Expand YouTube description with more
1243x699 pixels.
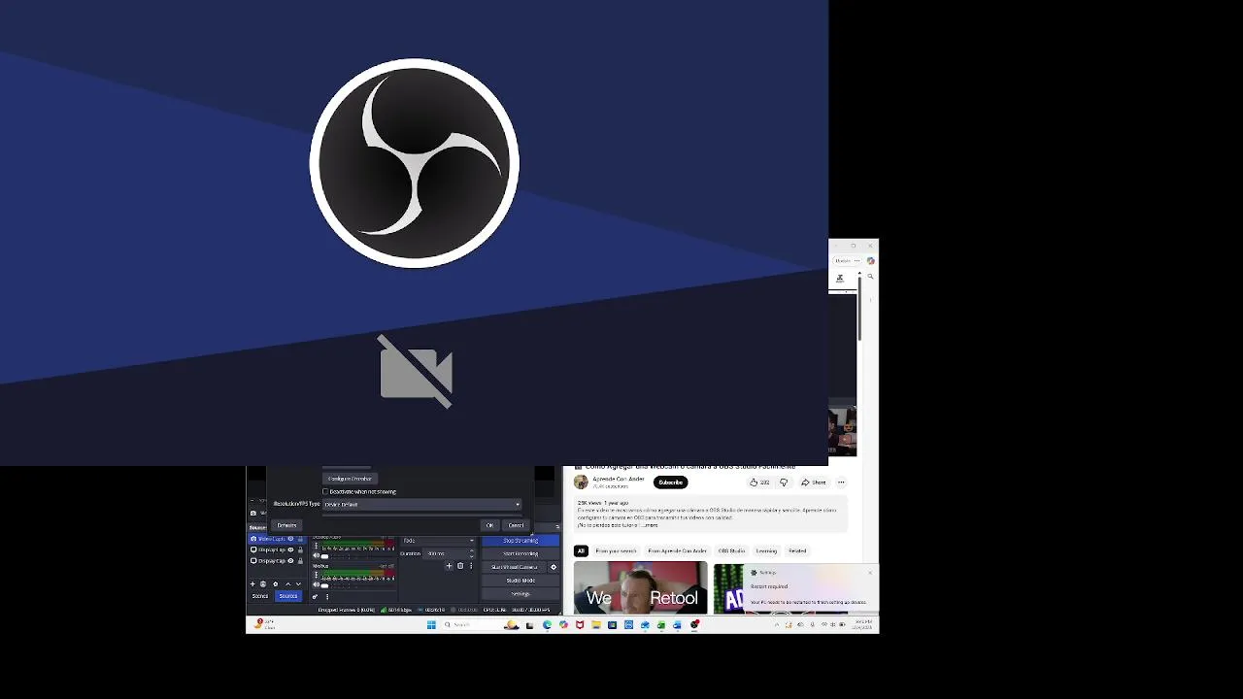coord(652,525)
